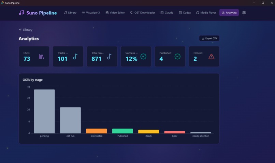Click the pending bar in the chart
The image size is (275, 163).
pyautogui.click(x=44, y=112)
